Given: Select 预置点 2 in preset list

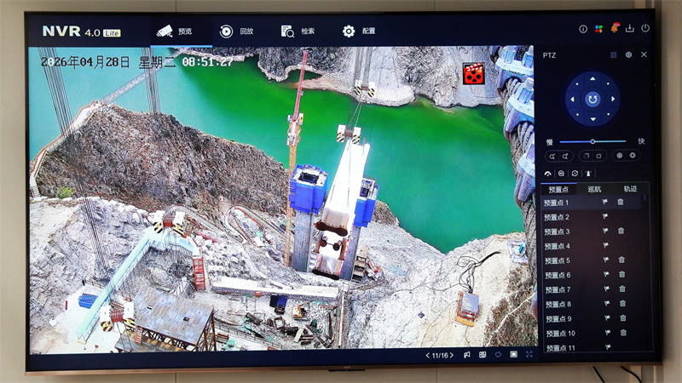Looking at the screenshot, I should click(x=558, y=217).
